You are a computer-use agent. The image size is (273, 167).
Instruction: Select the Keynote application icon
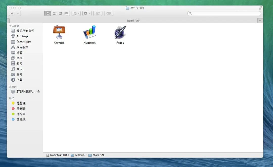(59, 32)
